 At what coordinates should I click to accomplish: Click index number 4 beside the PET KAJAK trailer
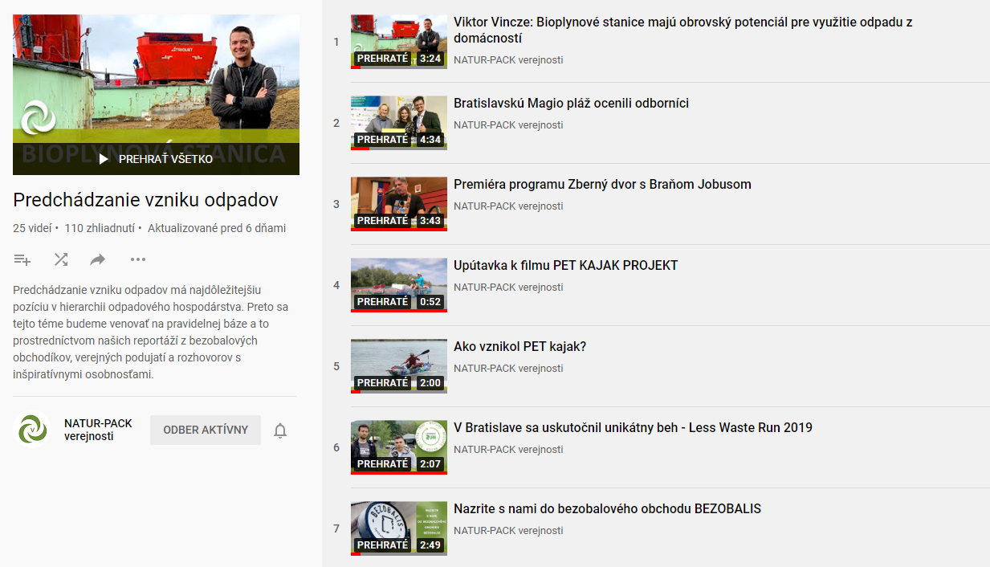click(336, 285)
